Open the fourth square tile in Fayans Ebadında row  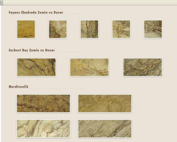(121, 29)
